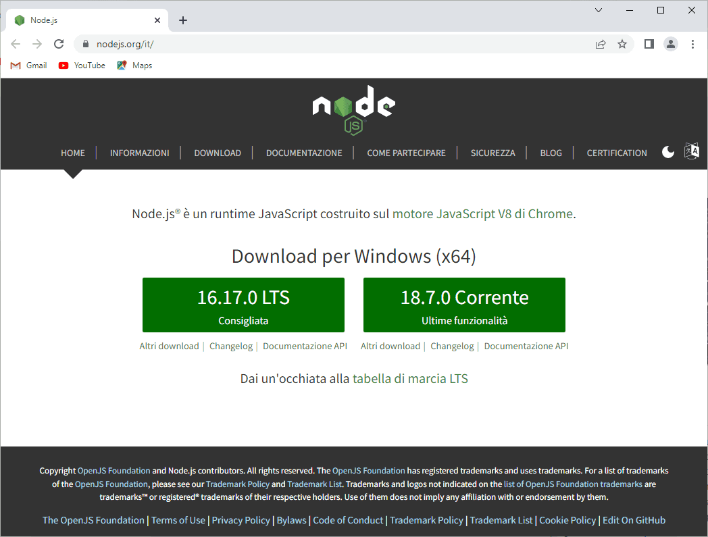Open a new tab with plus button
The width and height of the screenshot is (708, 537).
click(183, 20)
